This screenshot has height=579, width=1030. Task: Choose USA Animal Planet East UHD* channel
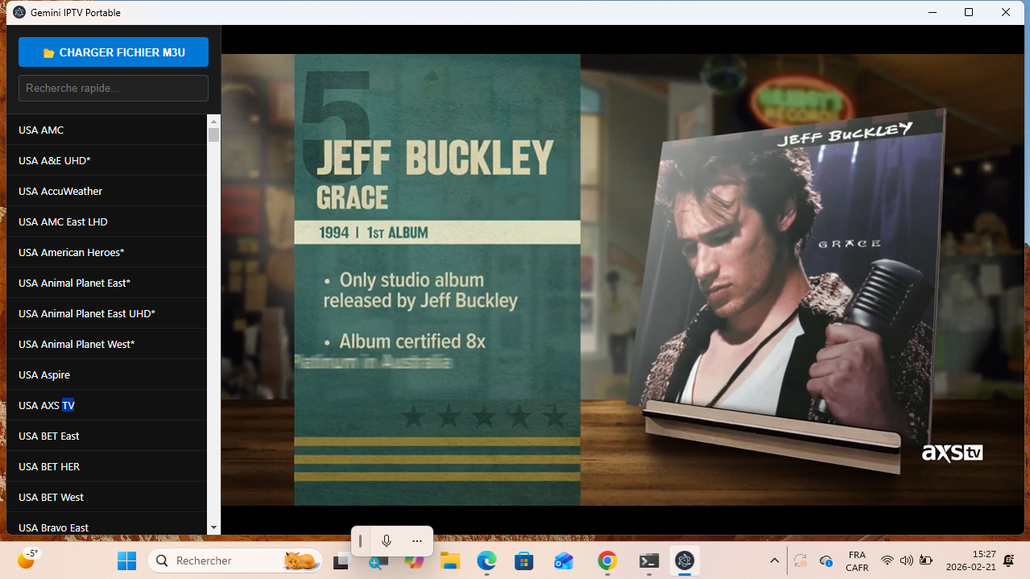[106, 313]
